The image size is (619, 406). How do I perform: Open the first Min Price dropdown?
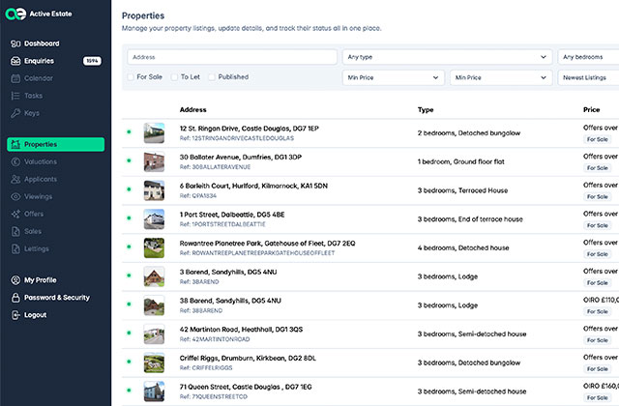pyautogui.click(x=393, y=76)
